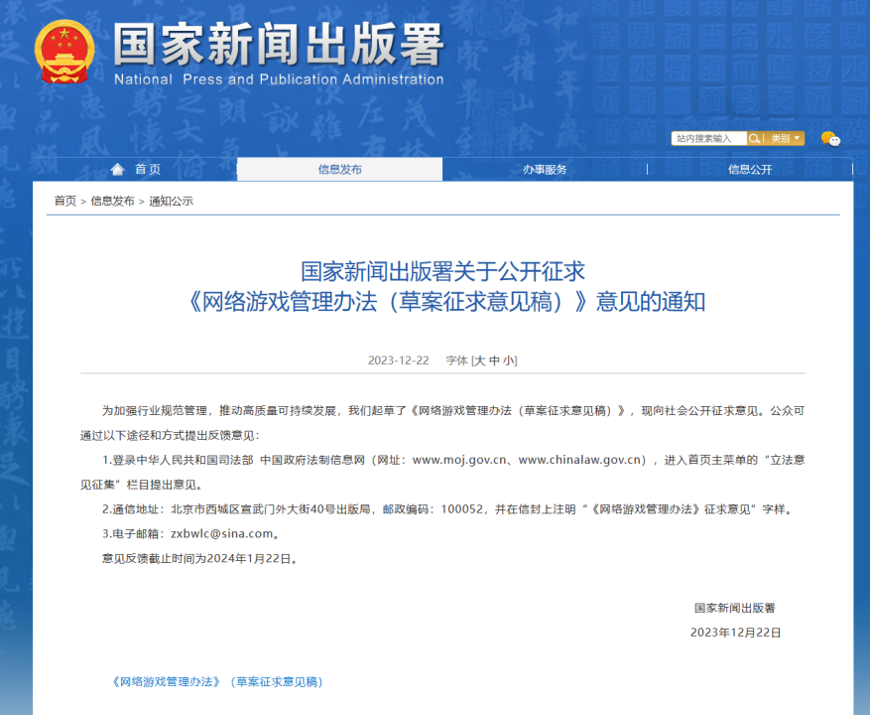Image resolution: width=870 pixels, height=715 pixels.
Task: Click the 国家新闻出版署 site title banner
Action: tap(278, 44)
